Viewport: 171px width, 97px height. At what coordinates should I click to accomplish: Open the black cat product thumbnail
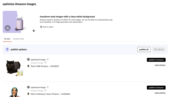15,68
